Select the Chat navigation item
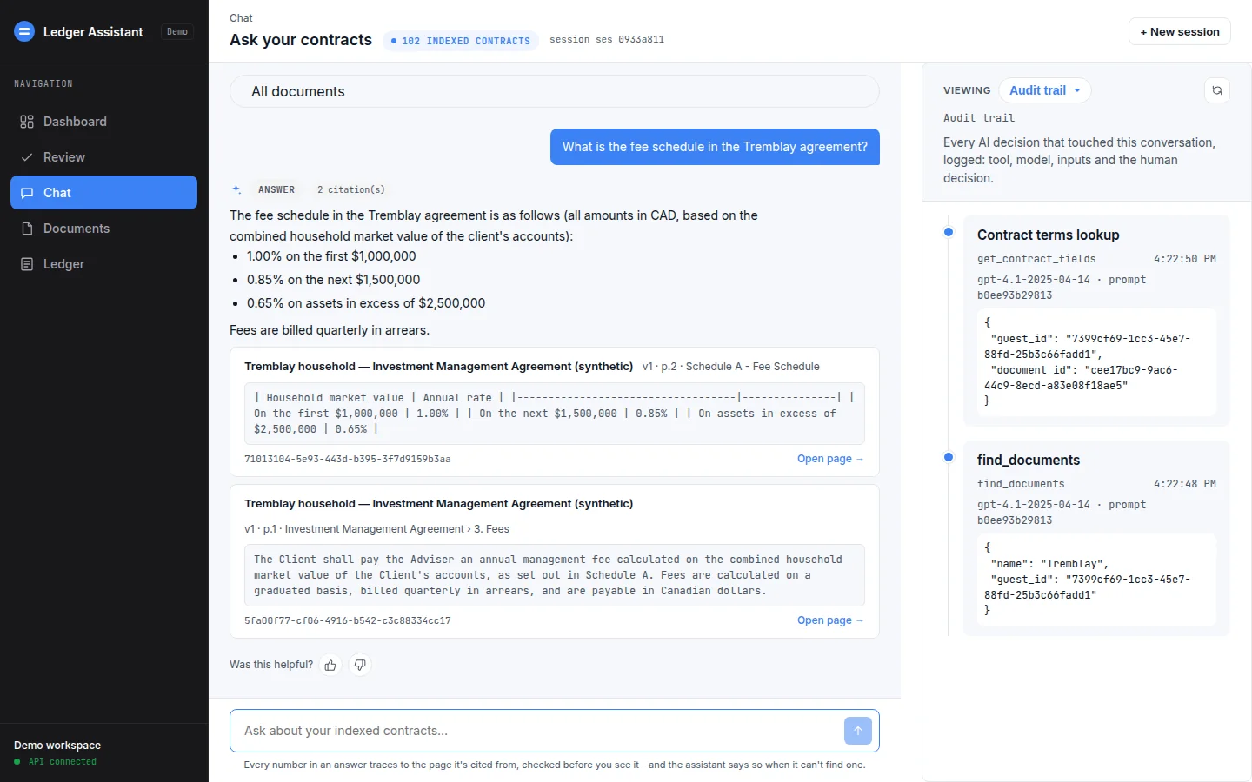 tap(103, 193)
